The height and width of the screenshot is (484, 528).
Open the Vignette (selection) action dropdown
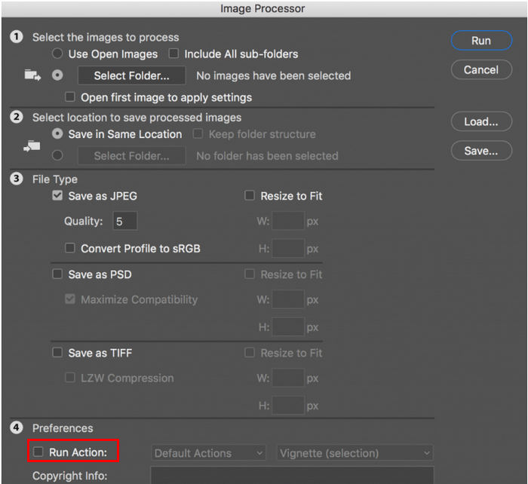coord(355,453)
